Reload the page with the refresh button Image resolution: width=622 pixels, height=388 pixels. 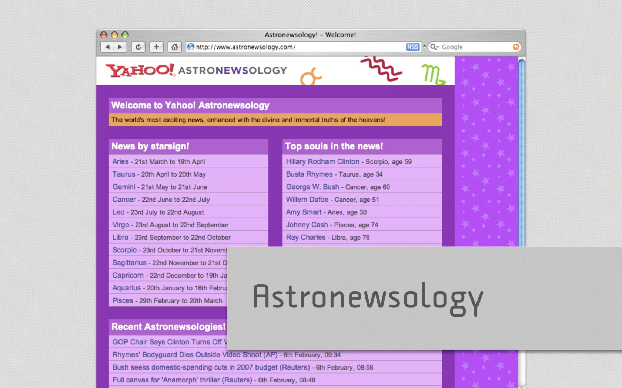click(138, 47)
